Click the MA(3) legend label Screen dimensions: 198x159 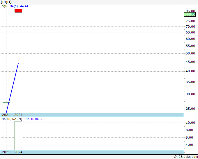tap(14, 6)
